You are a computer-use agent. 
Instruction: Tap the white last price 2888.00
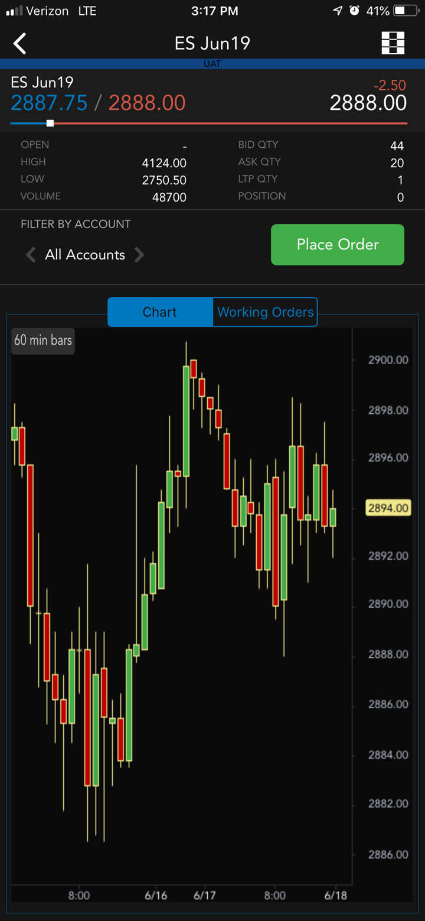coord(368,103)
